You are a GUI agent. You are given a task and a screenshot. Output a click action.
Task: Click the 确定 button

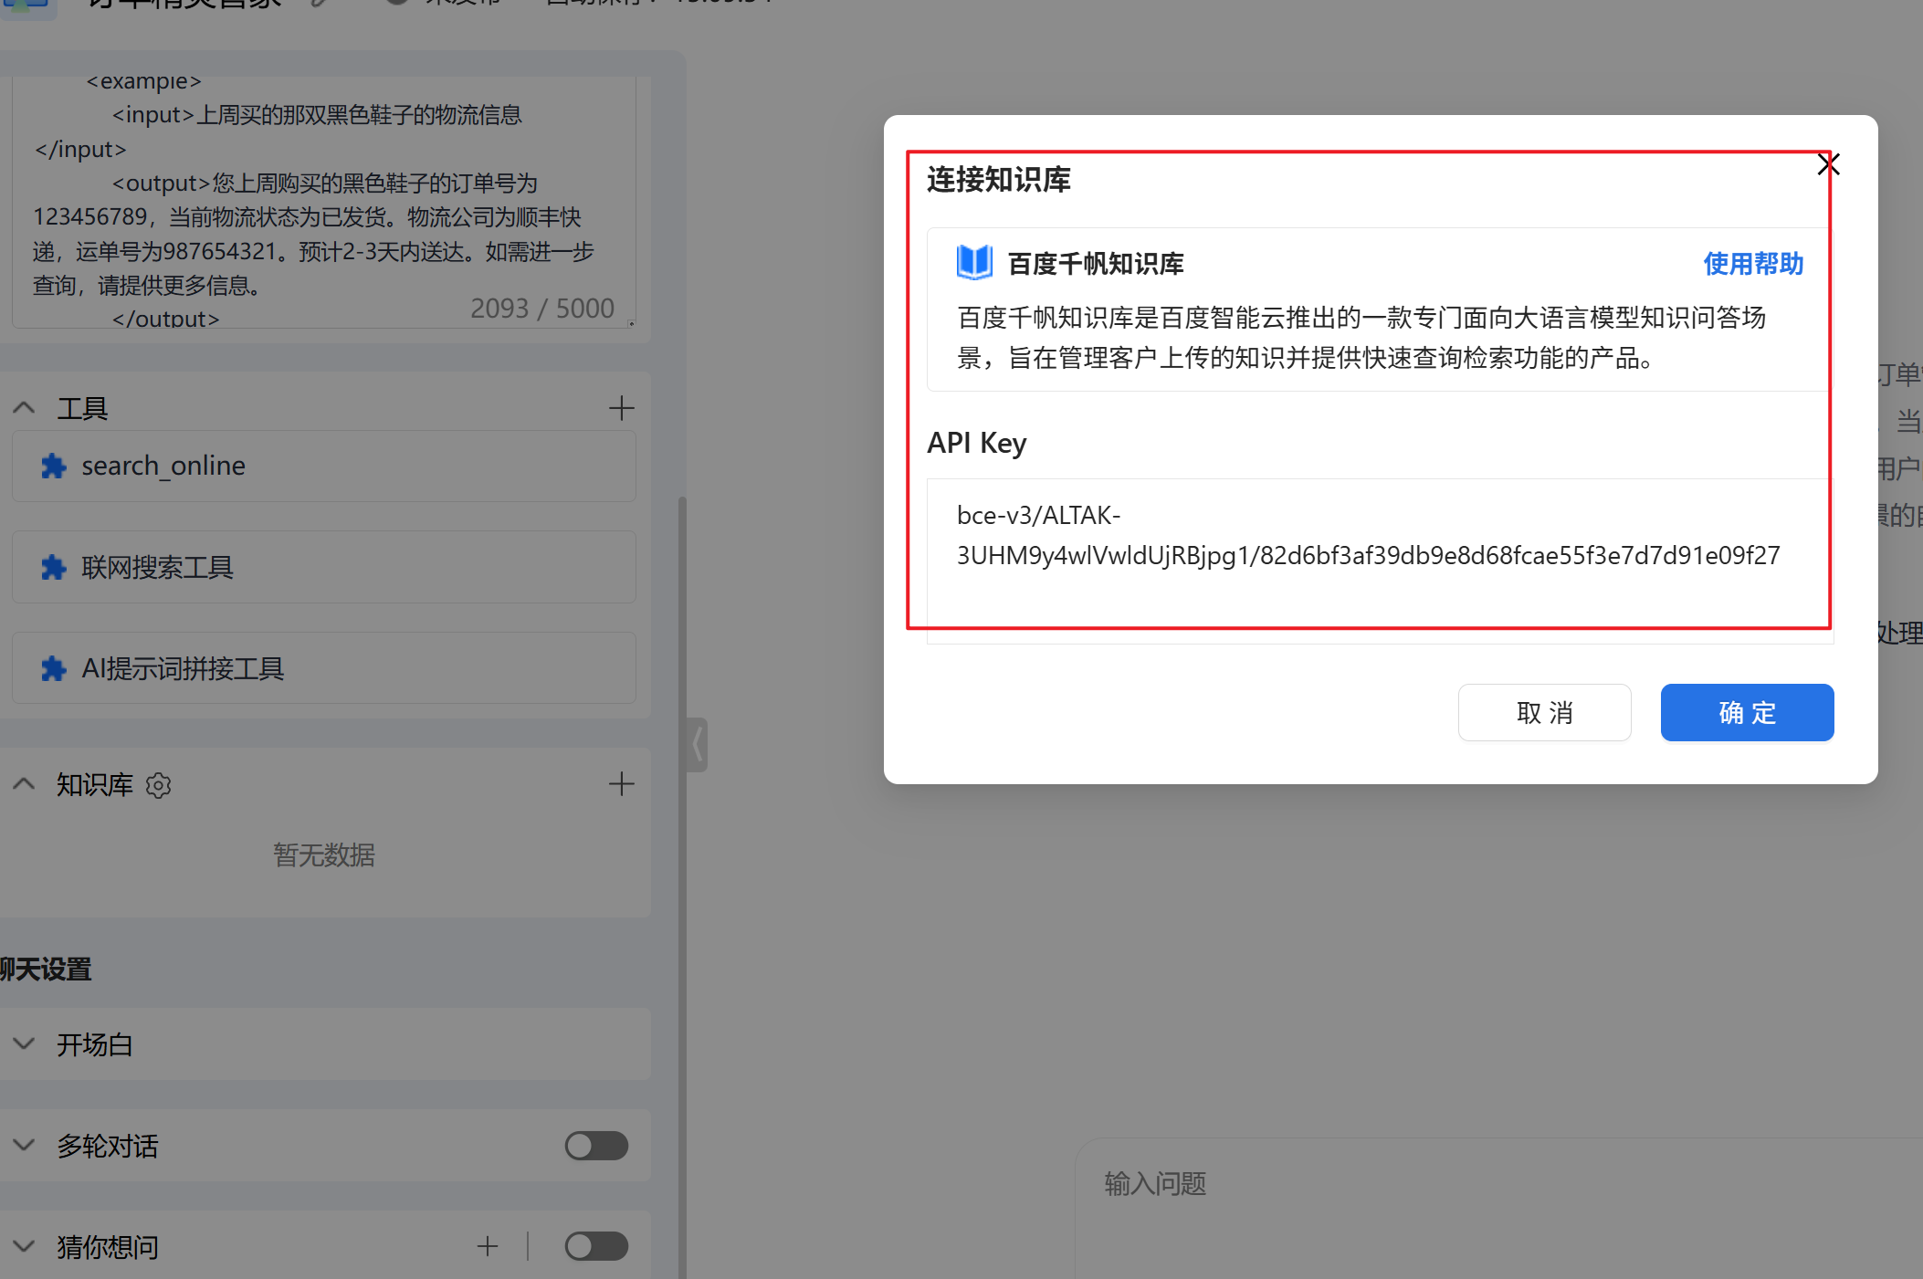[x=1746, y=713]
